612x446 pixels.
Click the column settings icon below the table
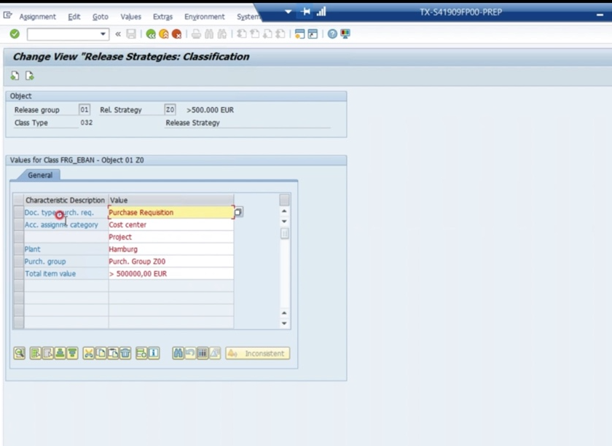[x=203, y=353]
